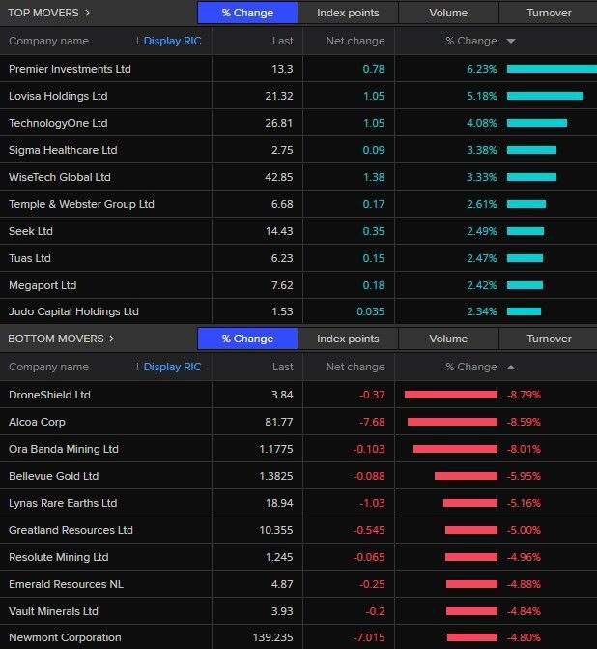This screenshot has height=649, width=597.
Task: Open DroneShield Ltd company entry
Action: click(49, 395)
